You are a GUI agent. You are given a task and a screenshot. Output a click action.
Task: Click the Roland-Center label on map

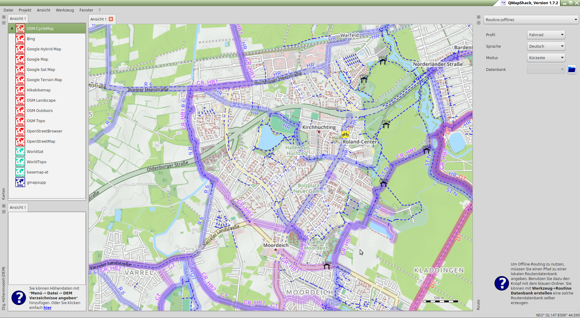tap(359, 142)
